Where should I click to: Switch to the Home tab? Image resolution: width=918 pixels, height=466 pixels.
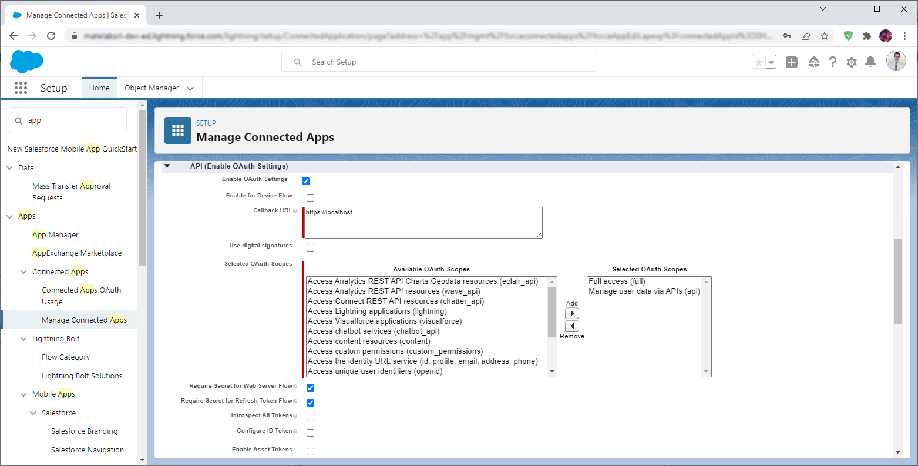(x=99, y=88)
